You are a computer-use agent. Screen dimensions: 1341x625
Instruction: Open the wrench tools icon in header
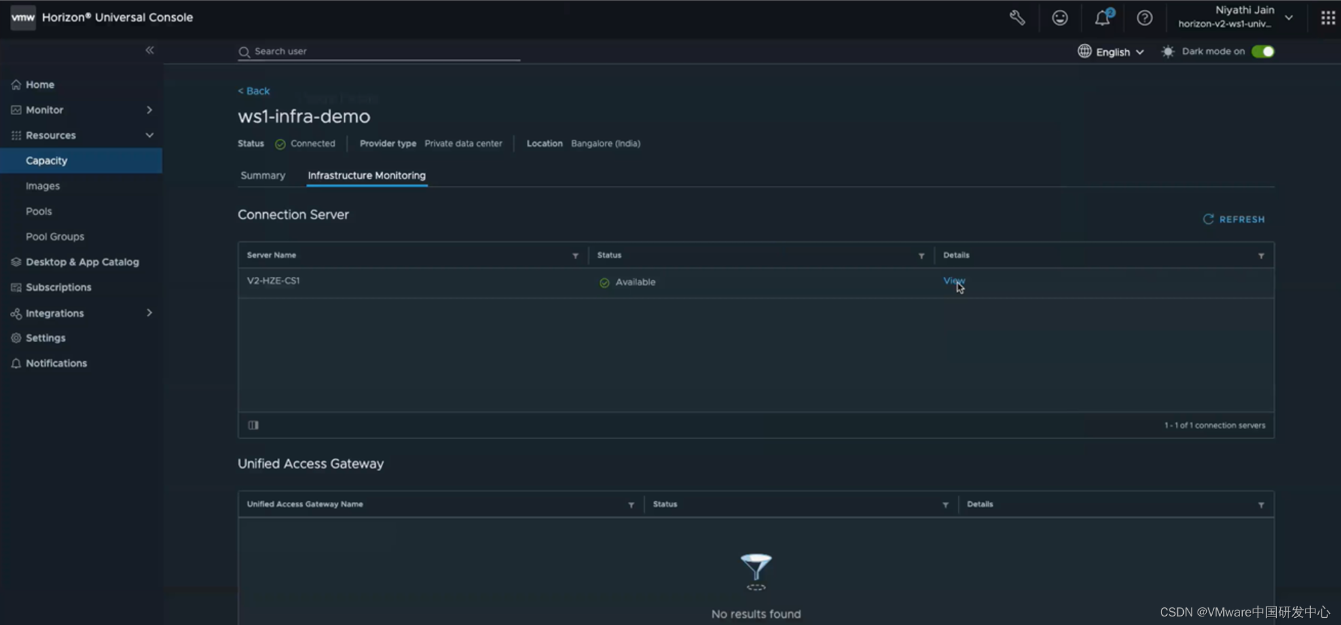coord(1017,18)
